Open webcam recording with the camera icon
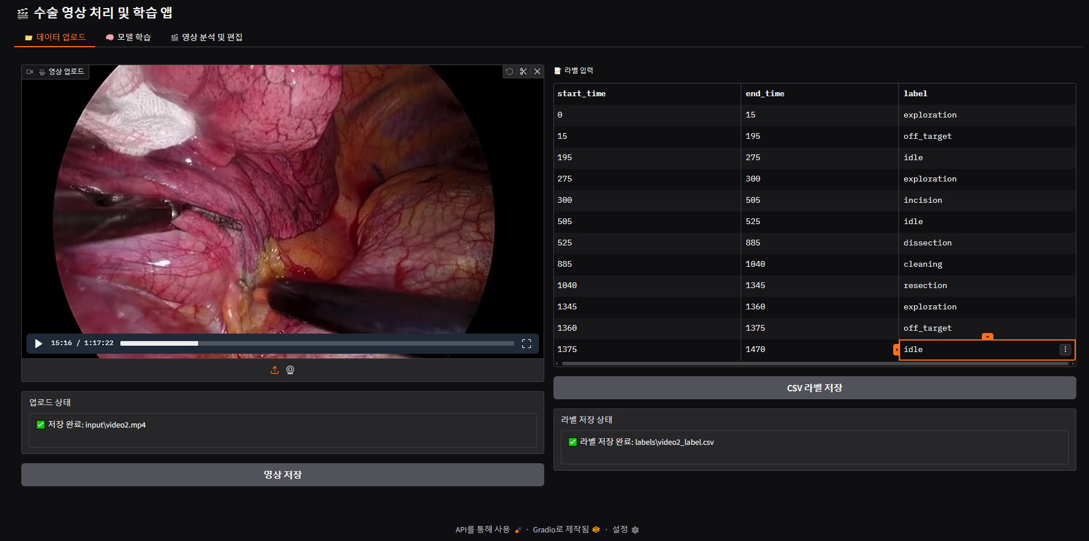 tap(290, 370)
